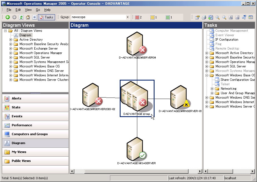Expand Microsoft Windows DNS Server in Diagram Views

11,71
